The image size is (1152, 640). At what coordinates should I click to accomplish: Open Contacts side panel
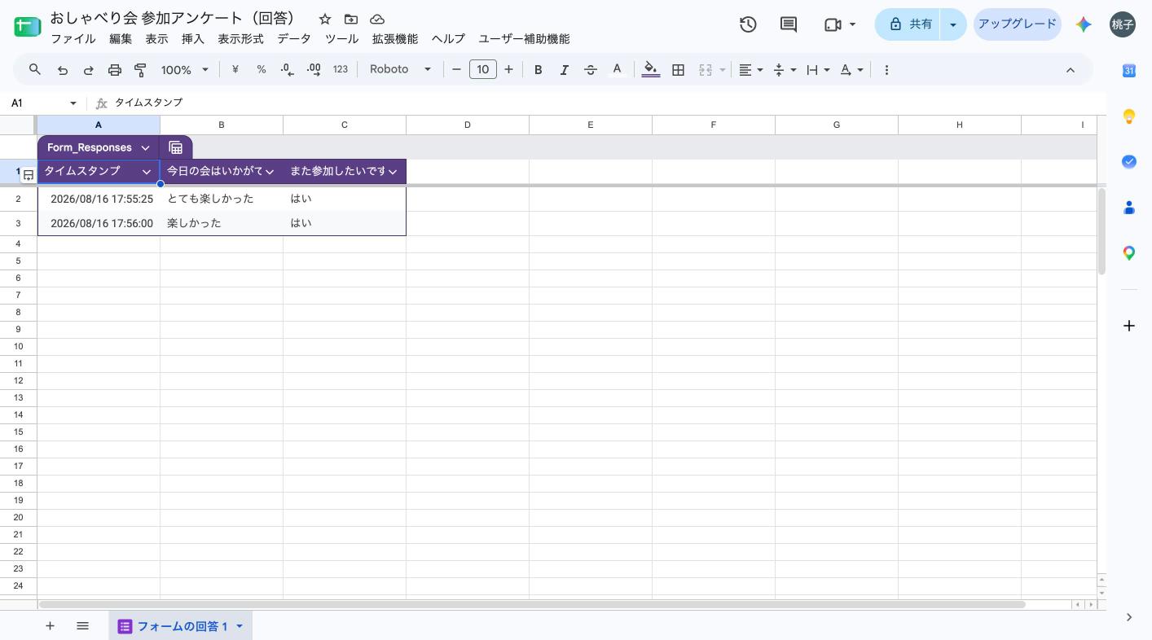(x=1129, y=208)
